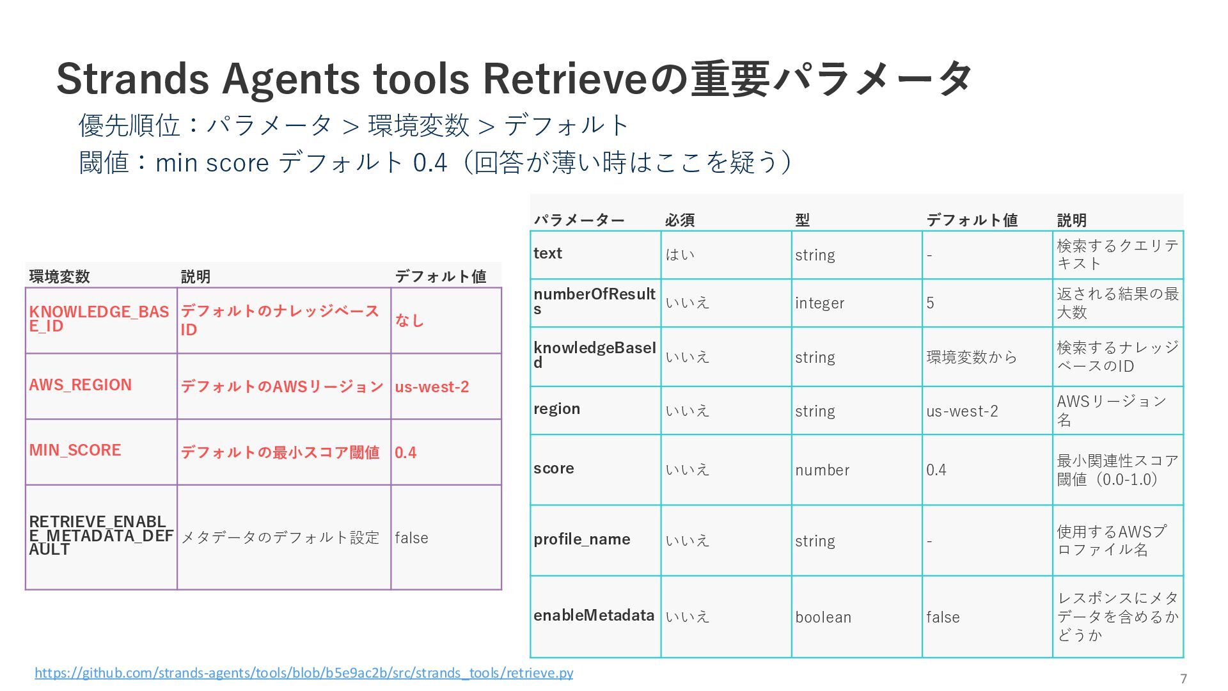Click the slide title about Retrieve parameters
This screenshot has height=691, width=1228.
click(x=514, y=79)
